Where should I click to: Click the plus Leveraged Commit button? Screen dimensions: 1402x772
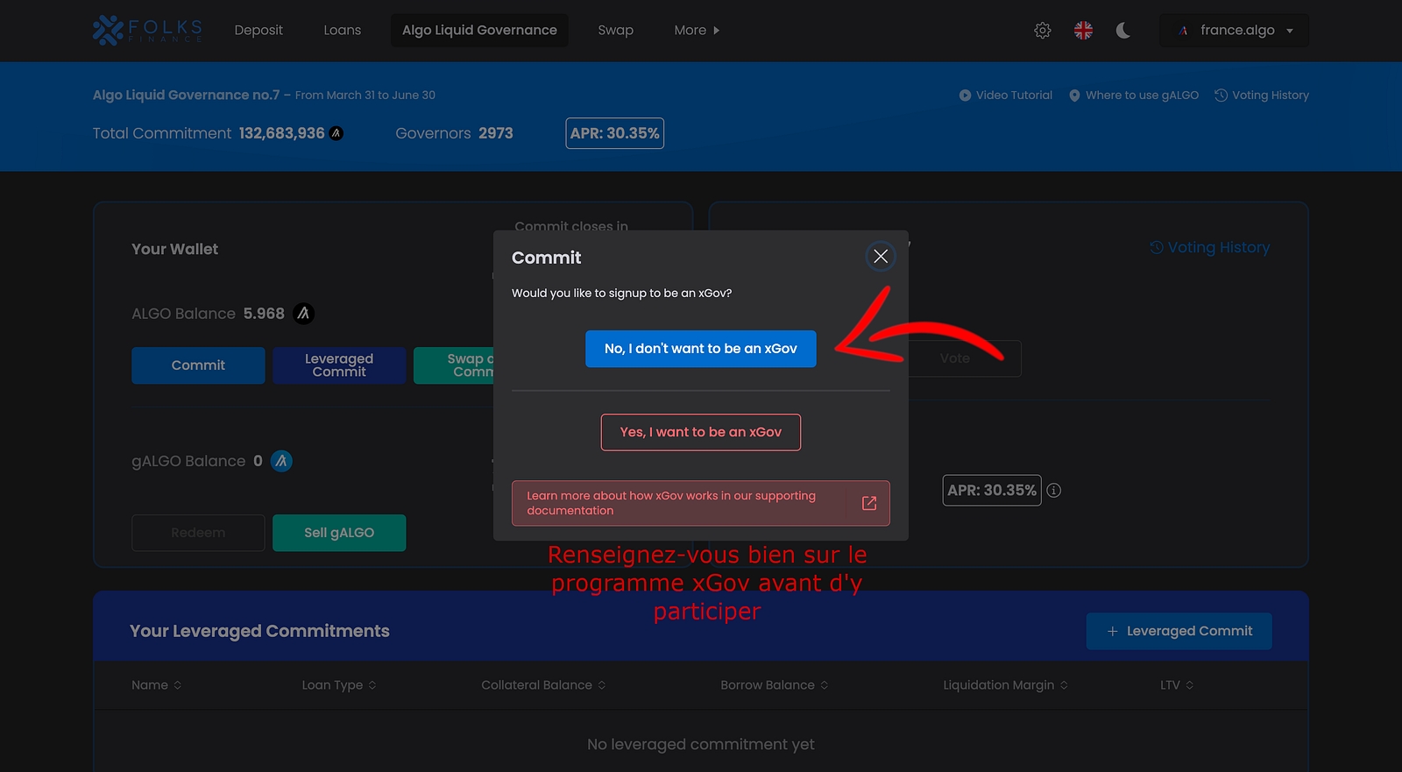coord(1179,631)
